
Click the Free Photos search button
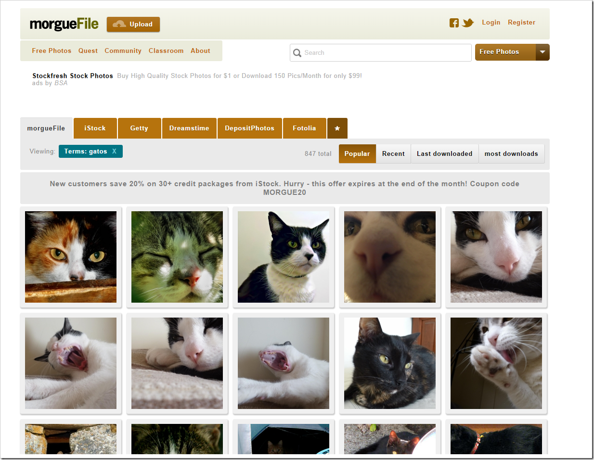tap(505, 52)
